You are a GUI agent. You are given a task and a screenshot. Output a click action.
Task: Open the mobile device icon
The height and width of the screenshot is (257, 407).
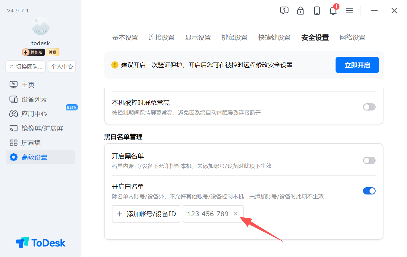[317, 11]
